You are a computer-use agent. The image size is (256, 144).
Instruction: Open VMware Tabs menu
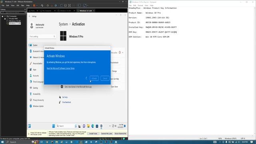click(22, 5)
